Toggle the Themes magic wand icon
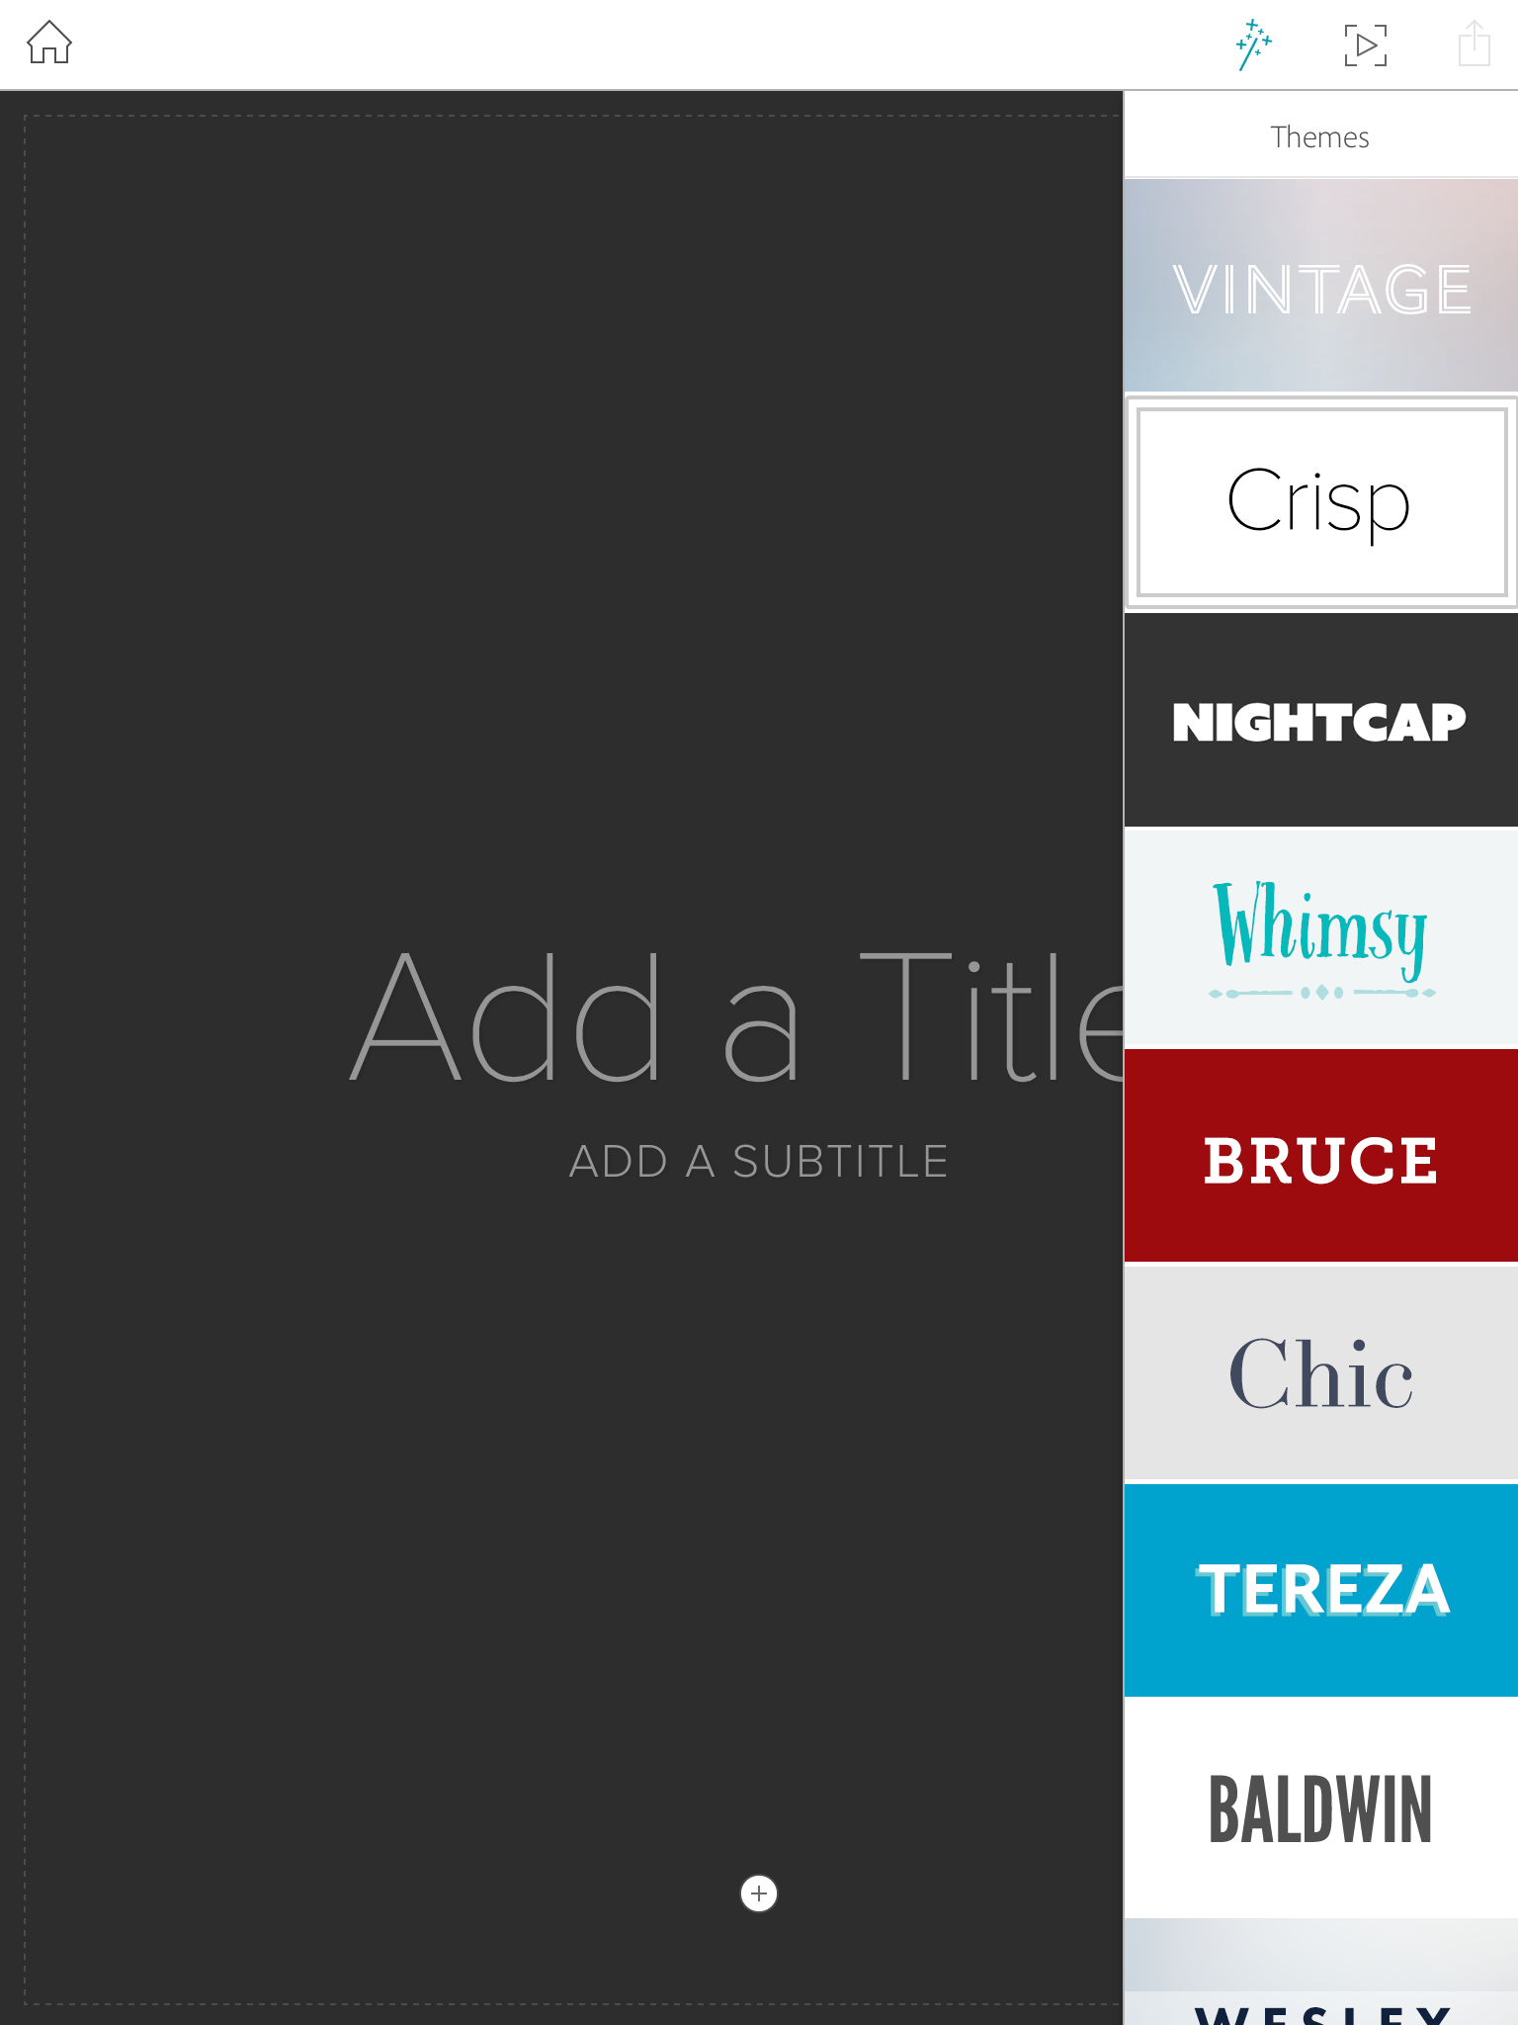This screenshot has width=1518, height=2025. tap(1253, 44)
